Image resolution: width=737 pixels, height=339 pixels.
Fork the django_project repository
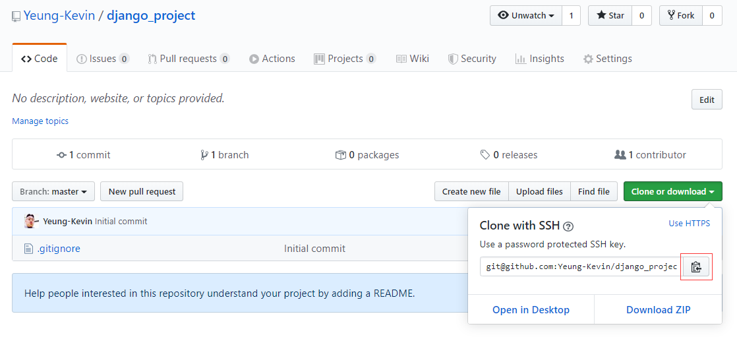click(681, 15)
